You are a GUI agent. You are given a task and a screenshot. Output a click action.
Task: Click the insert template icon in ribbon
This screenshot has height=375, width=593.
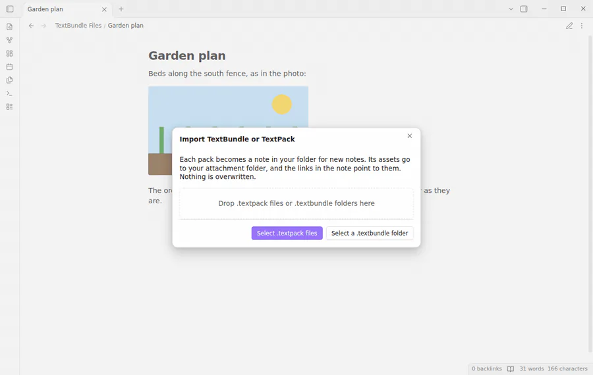click(9, 80)
